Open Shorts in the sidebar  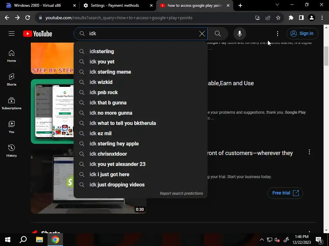(x=12, y=80)
